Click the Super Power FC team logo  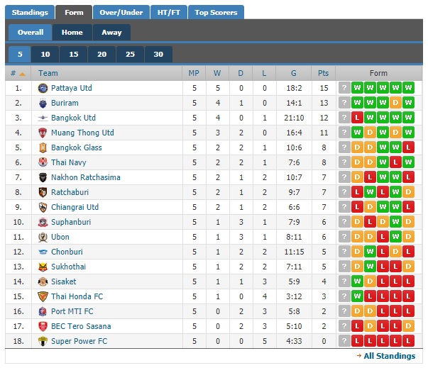tap(43, 342)
